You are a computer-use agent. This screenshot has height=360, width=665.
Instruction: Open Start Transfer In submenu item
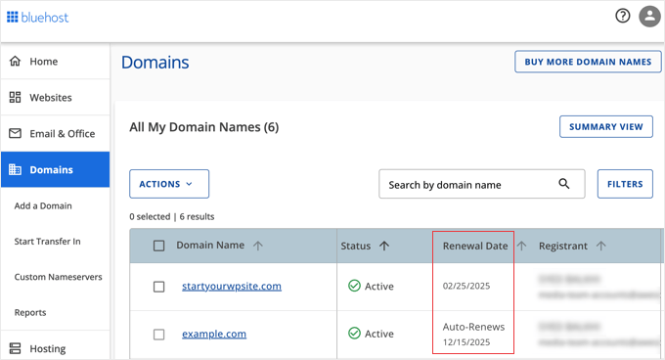tap(48, 242)
